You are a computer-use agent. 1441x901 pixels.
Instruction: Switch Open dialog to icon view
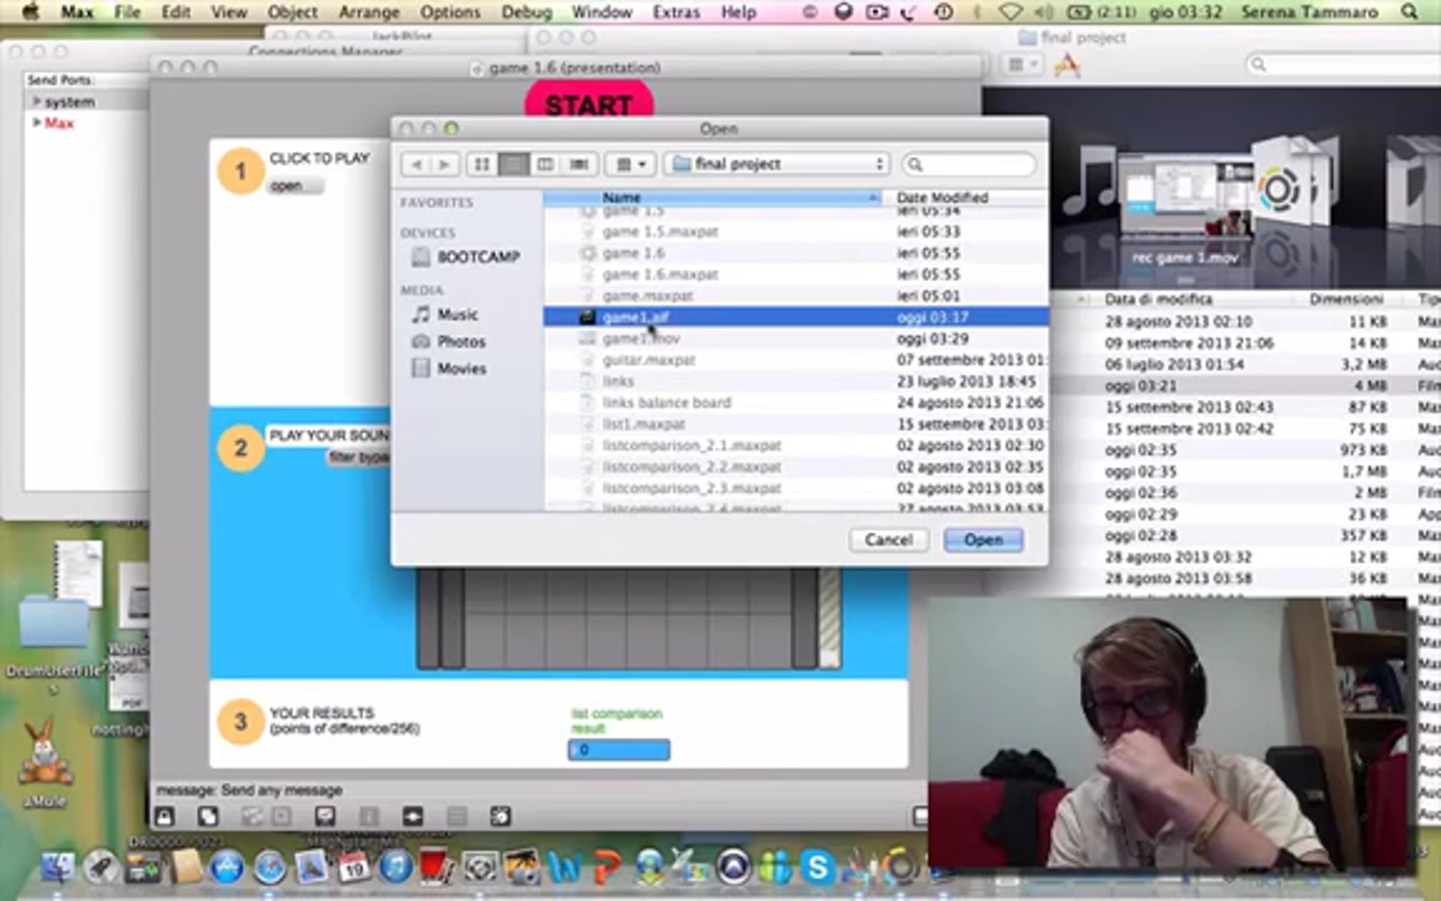pos(482,164)
